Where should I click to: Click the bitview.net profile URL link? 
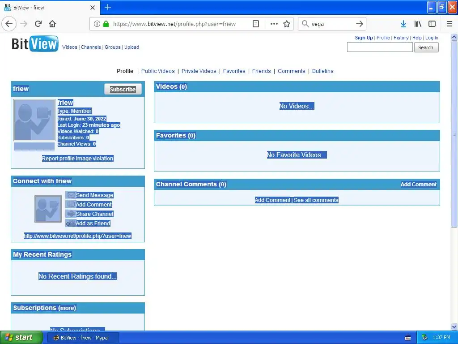click(78, 236)
